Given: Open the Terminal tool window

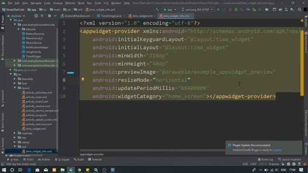Looking at the screenshot, I should click(95, 160).
